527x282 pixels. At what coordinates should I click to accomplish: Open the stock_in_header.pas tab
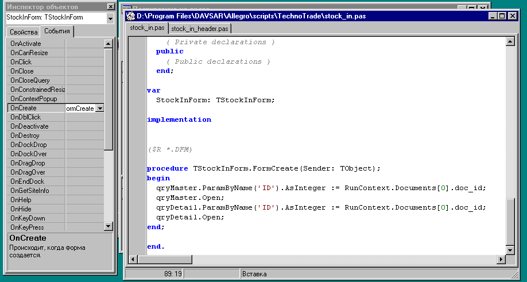click(199, 29)
